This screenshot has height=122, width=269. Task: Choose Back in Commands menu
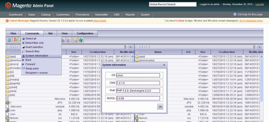[41, 60]
